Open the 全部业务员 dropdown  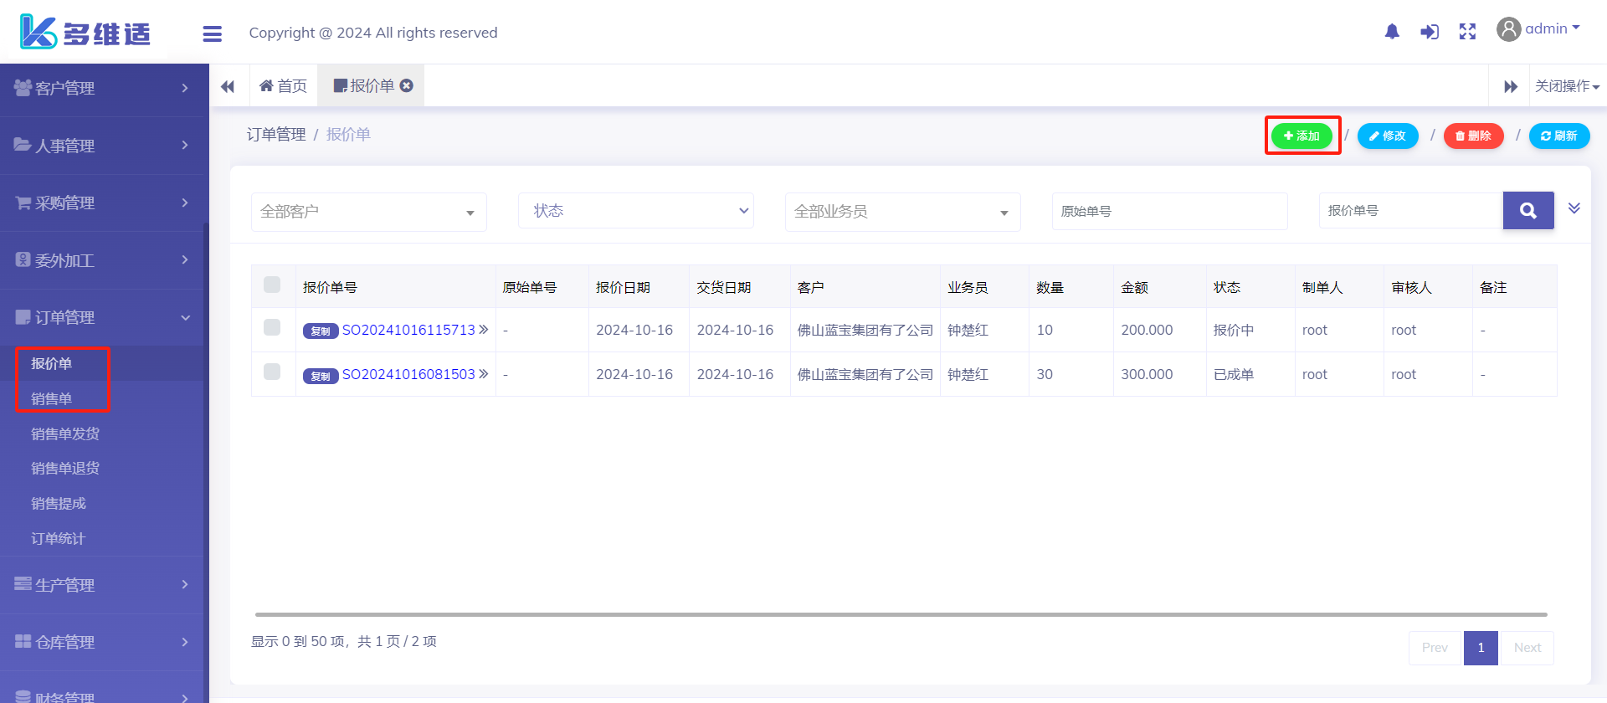[x=902, y=212]
